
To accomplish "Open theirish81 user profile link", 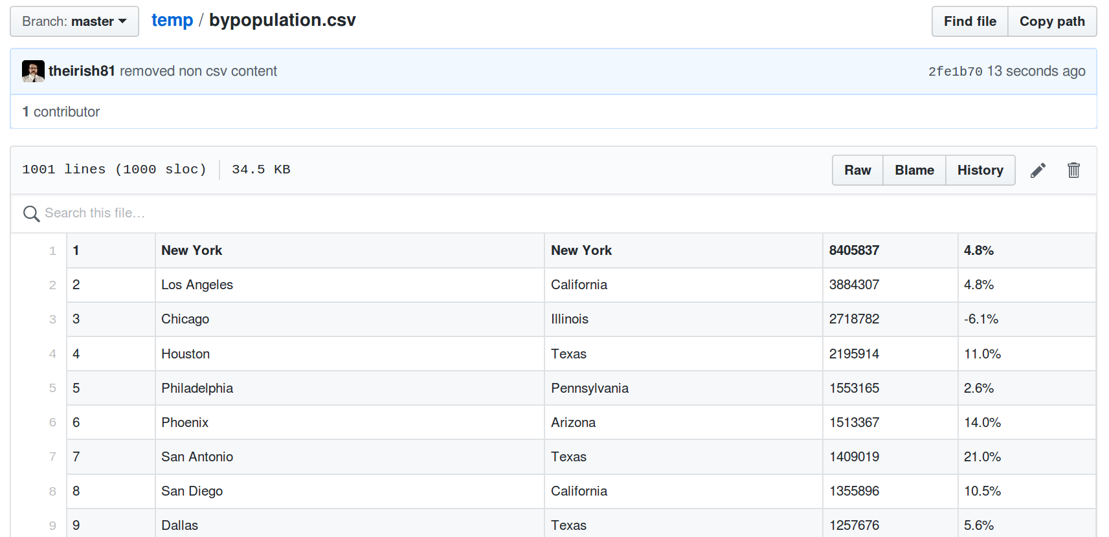I will coord(82,71).
